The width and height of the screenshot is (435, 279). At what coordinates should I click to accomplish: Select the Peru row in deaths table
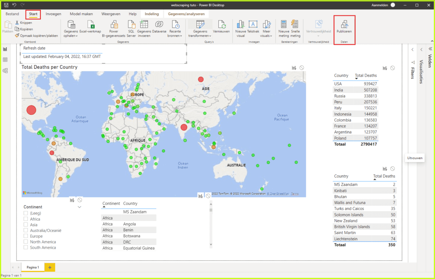click(356, 102)
